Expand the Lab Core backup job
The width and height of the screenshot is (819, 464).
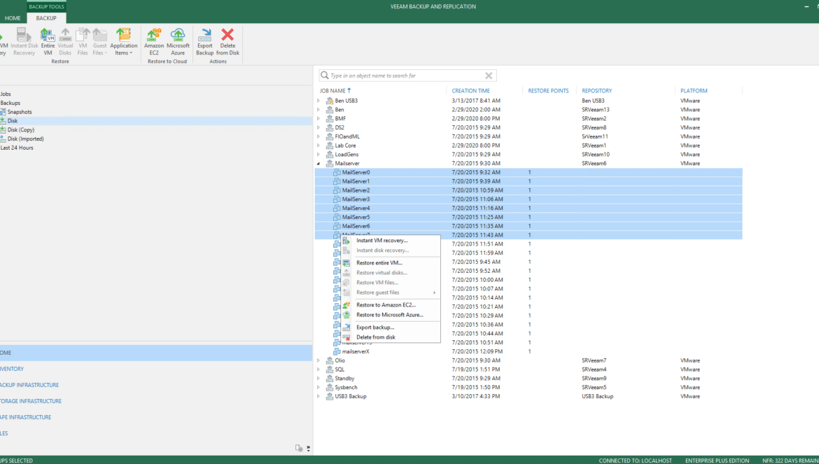pyautogui.click(x=318, y=146)
